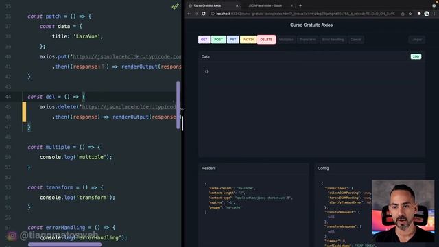Image resolution: width=439 pixels, height=247 pixels.
Task: Click the 200 status badge
Action: (x=416, y=56)
